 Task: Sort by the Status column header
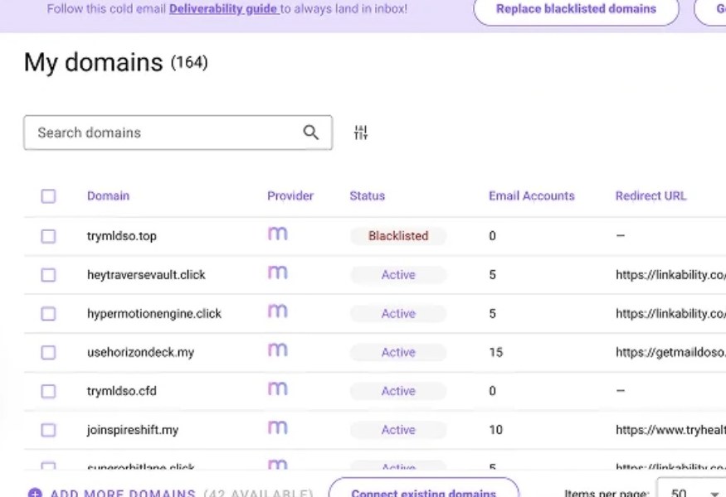click(x=368, y=196)
